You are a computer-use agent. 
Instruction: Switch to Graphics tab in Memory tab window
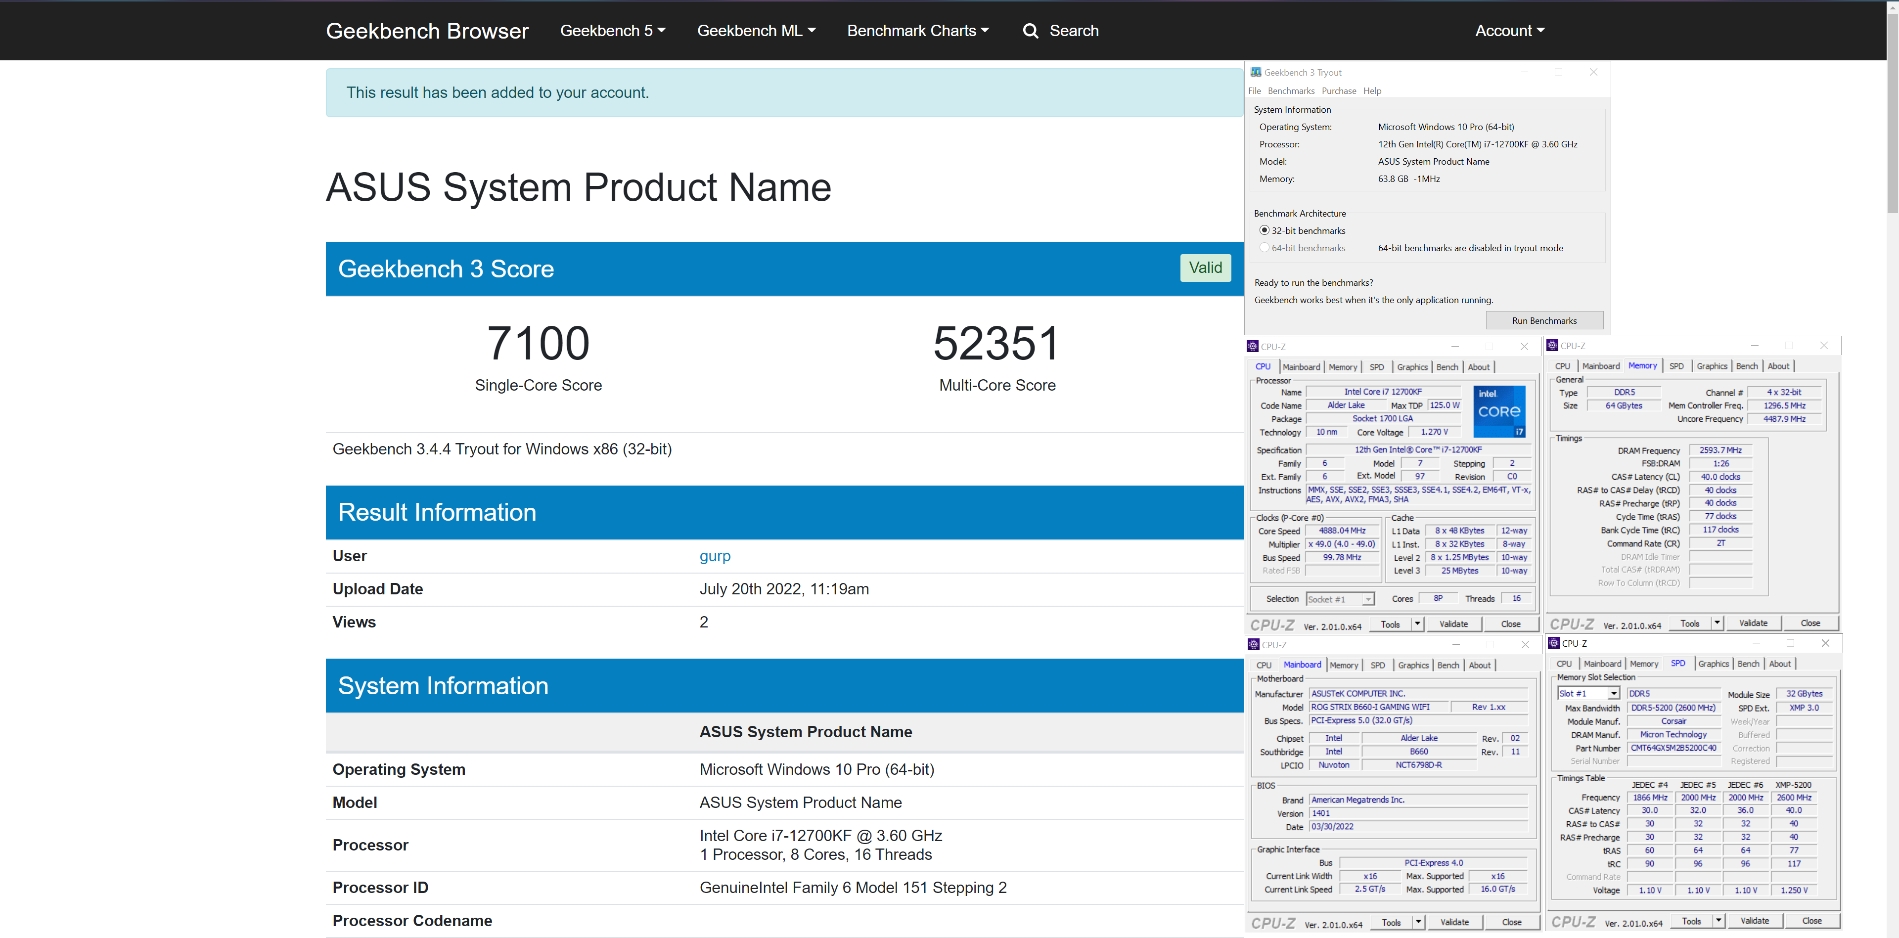click(x=1711, y=366)
